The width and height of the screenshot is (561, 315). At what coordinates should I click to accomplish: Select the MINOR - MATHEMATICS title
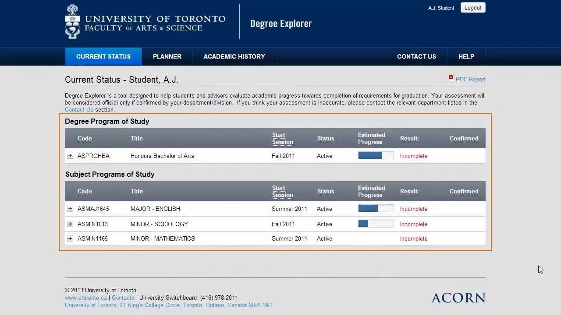tap(163, 238)
